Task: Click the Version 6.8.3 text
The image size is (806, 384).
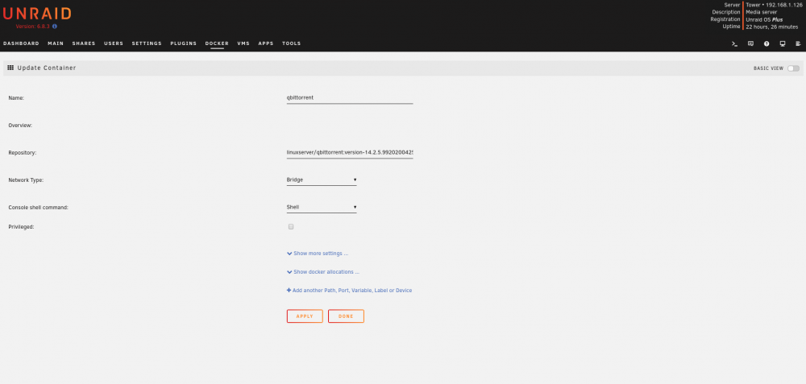Action: (x=32, y=27)
